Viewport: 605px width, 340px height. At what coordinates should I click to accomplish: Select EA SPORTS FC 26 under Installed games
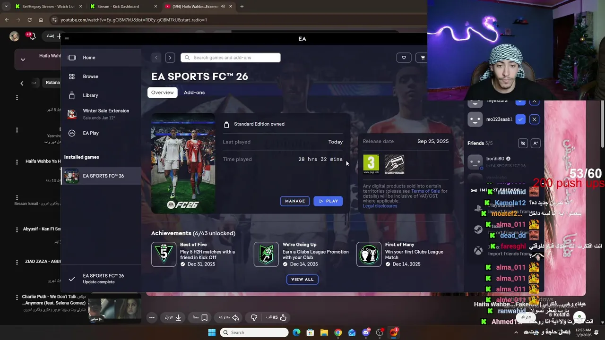coord(102,176)
